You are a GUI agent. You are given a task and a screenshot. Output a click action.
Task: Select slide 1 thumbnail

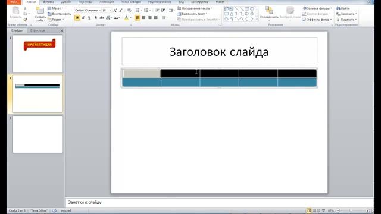click(x=38, y=53)
